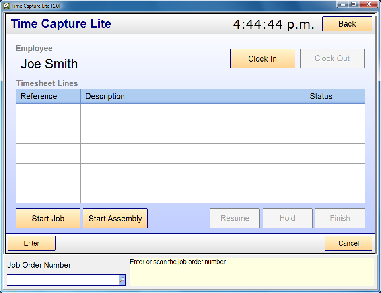Click the Status column header
The image size is (381, 293).
point(335,96)
